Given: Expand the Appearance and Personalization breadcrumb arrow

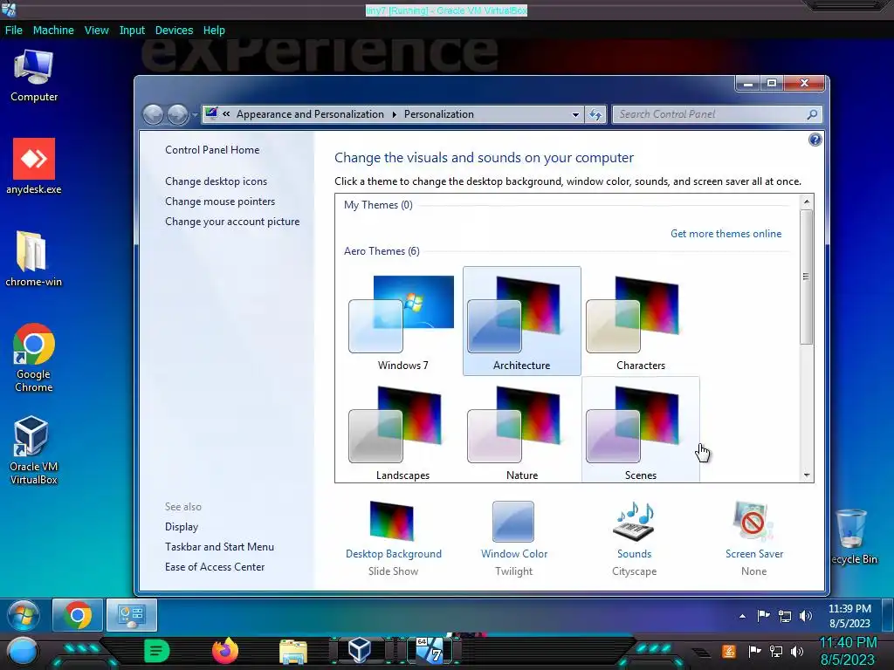Looking at the screenshot, I should tap(394, 114).
